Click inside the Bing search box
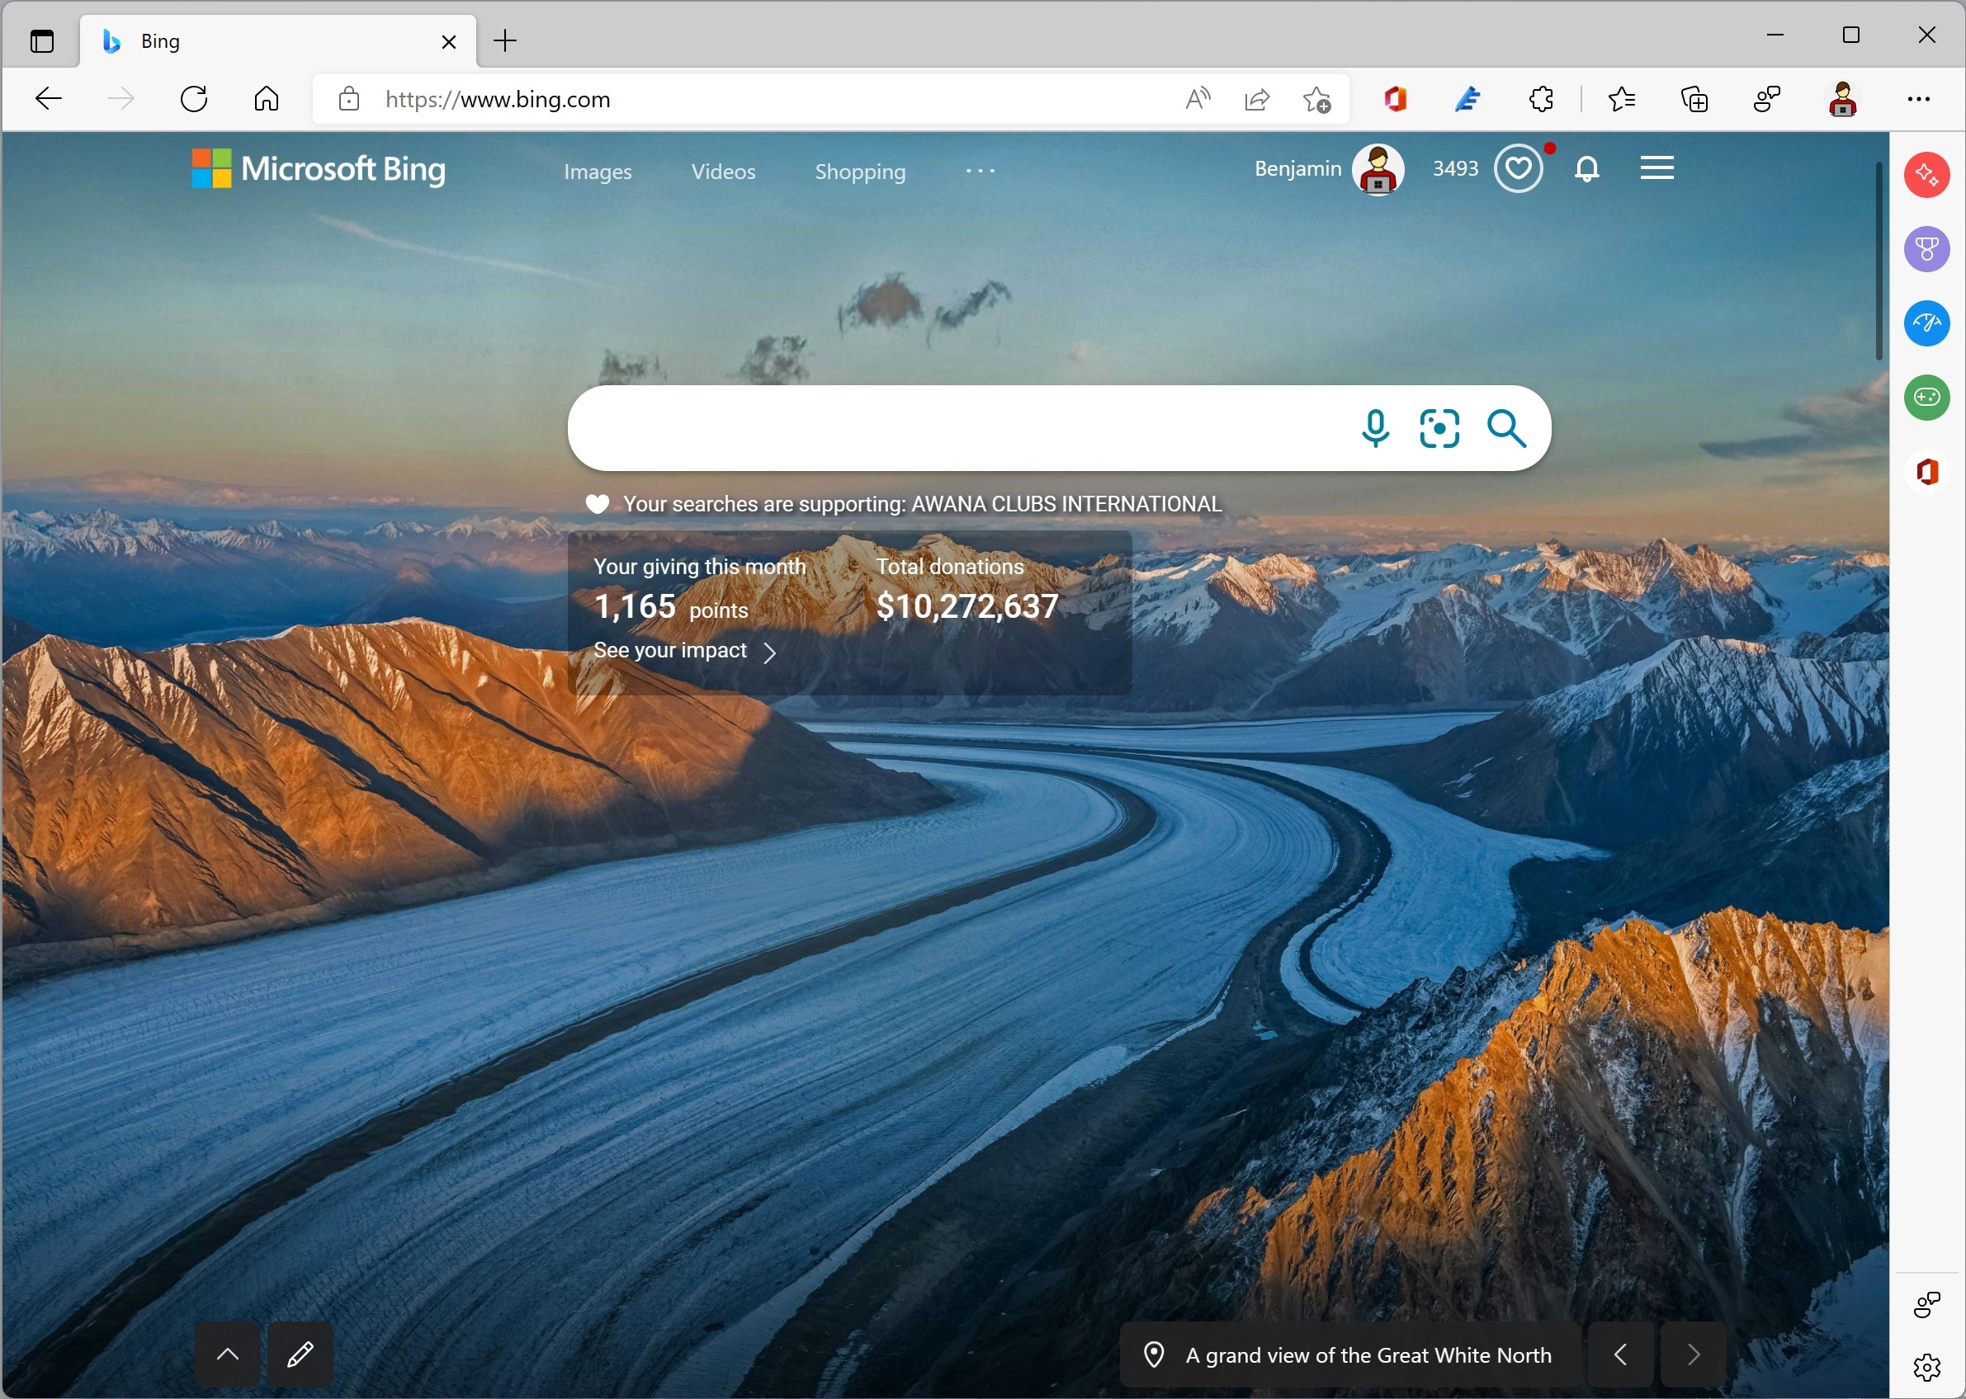 (957, 428)
